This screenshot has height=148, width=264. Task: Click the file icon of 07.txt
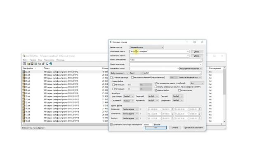24,87
